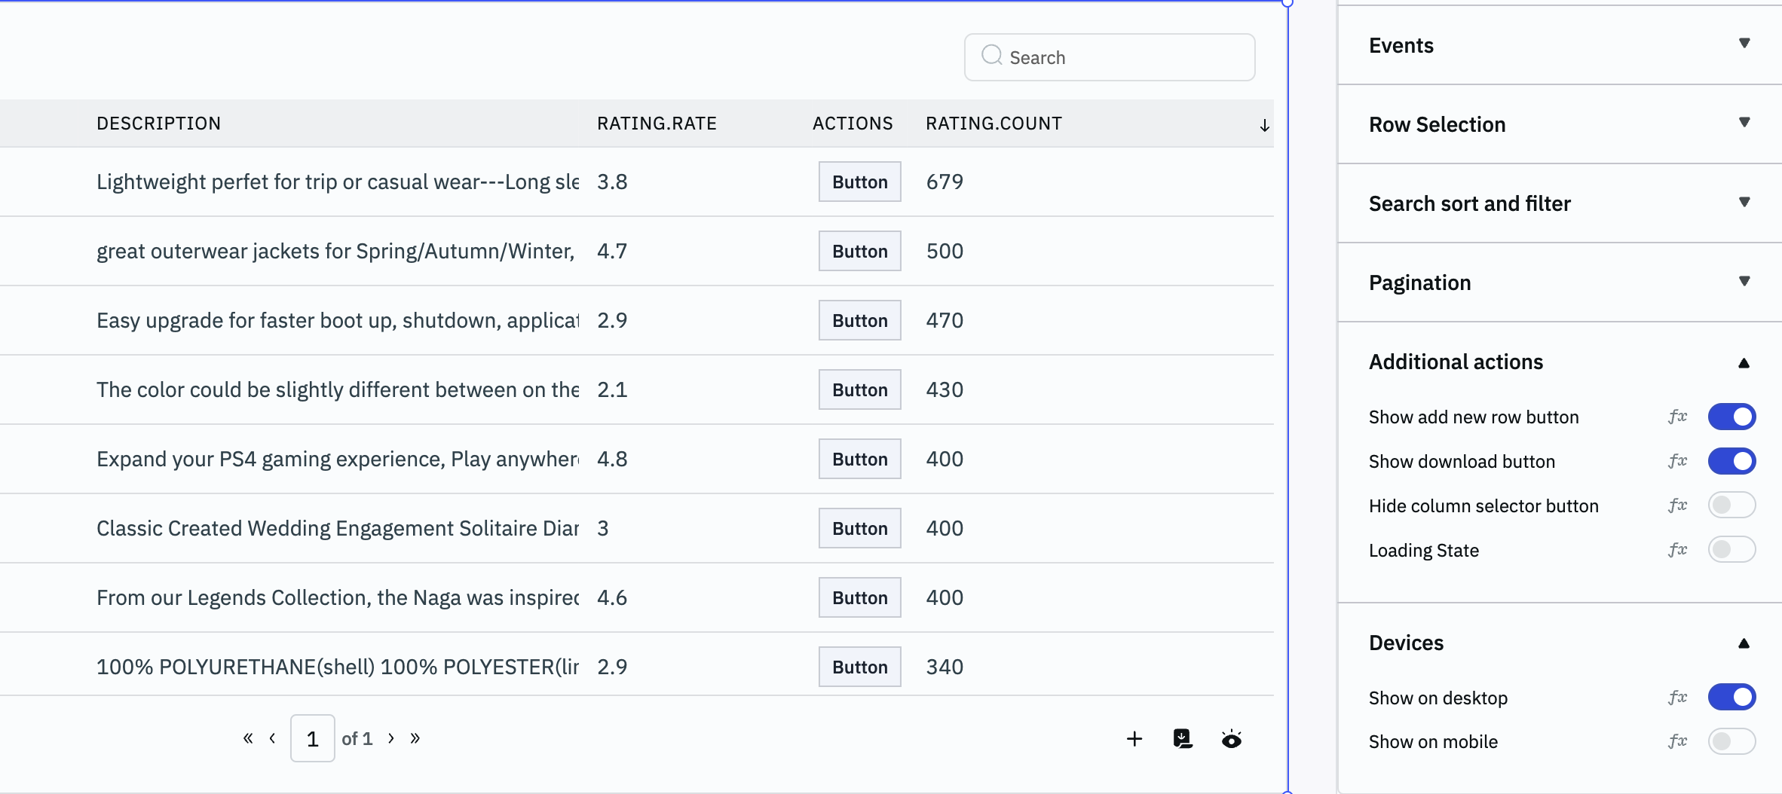Sort by the RATING.COUNT column header
This screenshot has width=1782, height=794.
pyautogui.click(x=994, y=124)
